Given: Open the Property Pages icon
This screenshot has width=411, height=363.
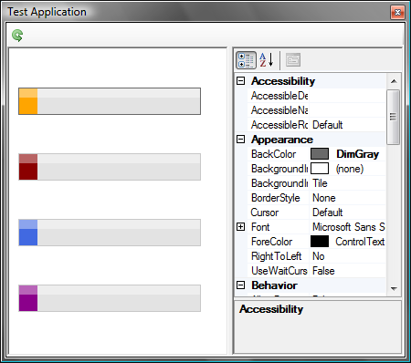Looking at the screenshot, I should click(293, 60).
